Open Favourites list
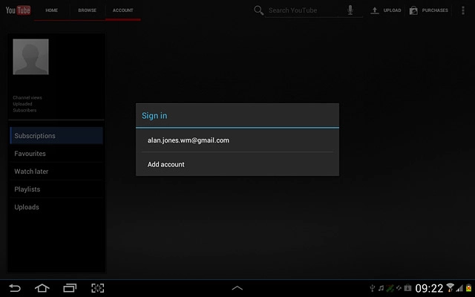 tap(56, 154)
